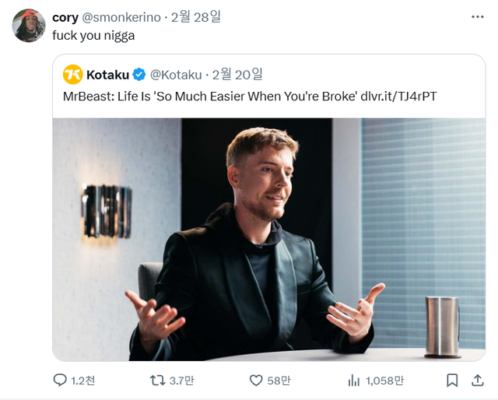This screenshot has width=498, height=400.
Task: Open the @Kotaku handle
Action: tap(175, 75)
